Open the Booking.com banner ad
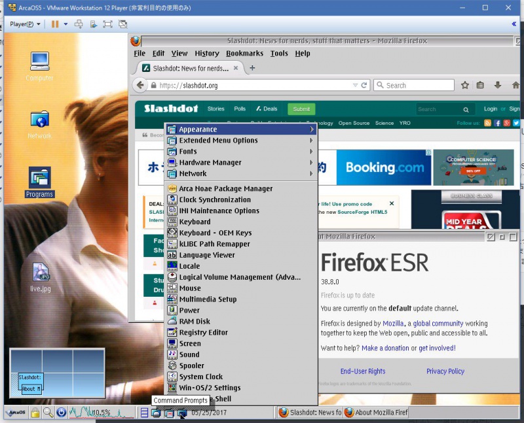Screen dimensions: 524x423 click(384, 167)
